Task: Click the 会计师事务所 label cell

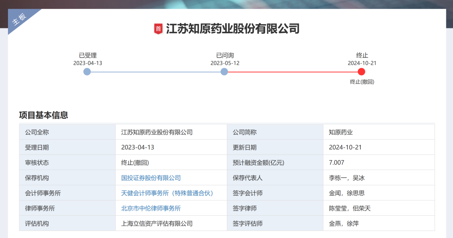Action: point(67,193)
